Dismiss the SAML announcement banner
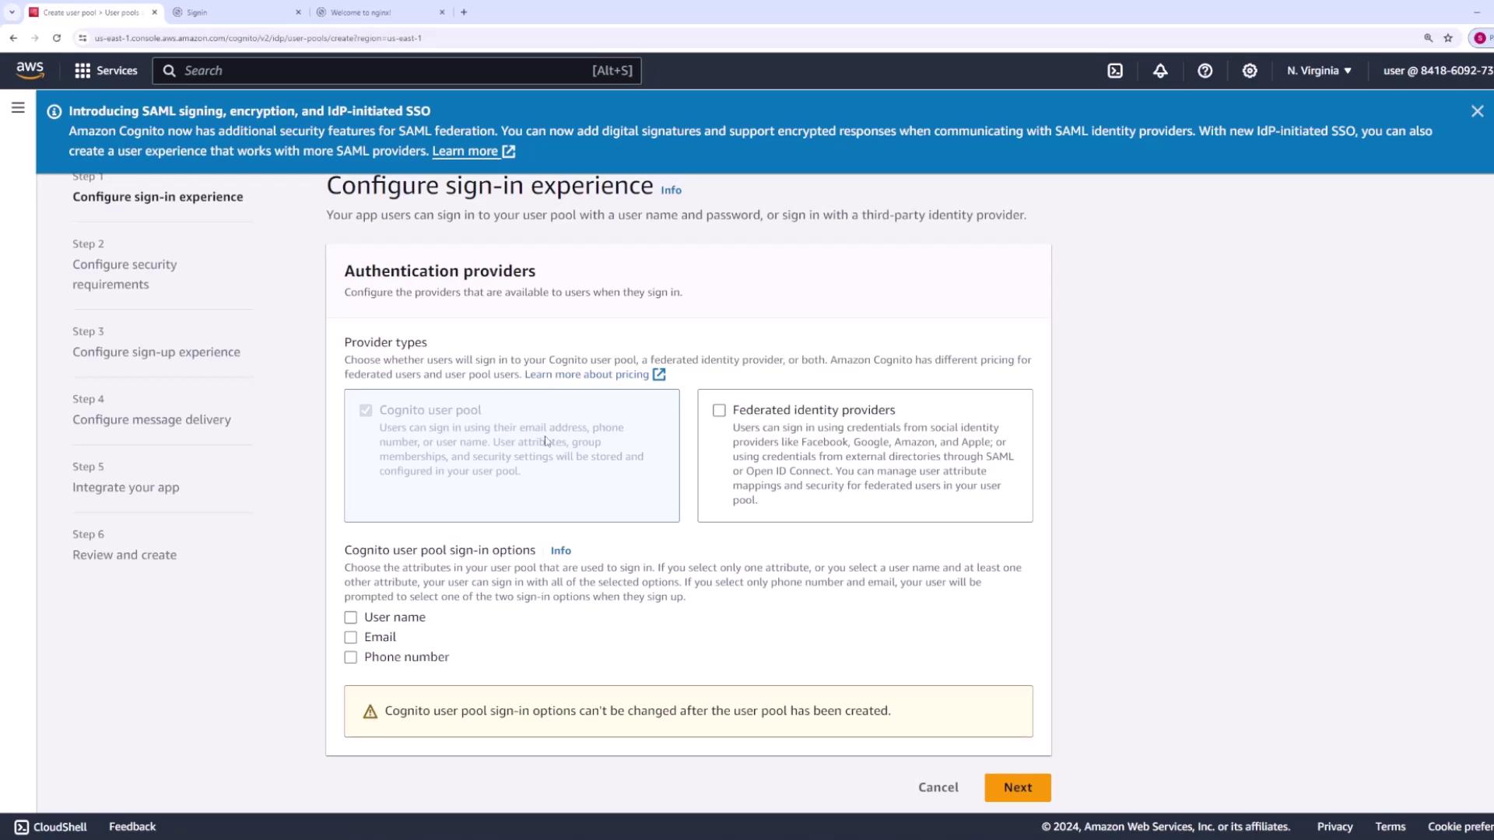 click(x=1477, y=111)
